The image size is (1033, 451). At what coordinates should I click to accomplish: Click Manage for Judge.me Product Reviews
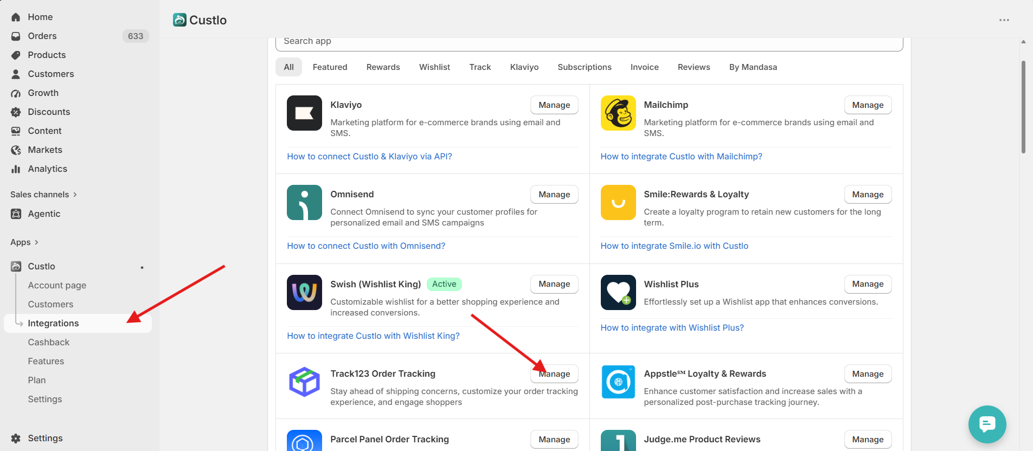pos(868,440)
